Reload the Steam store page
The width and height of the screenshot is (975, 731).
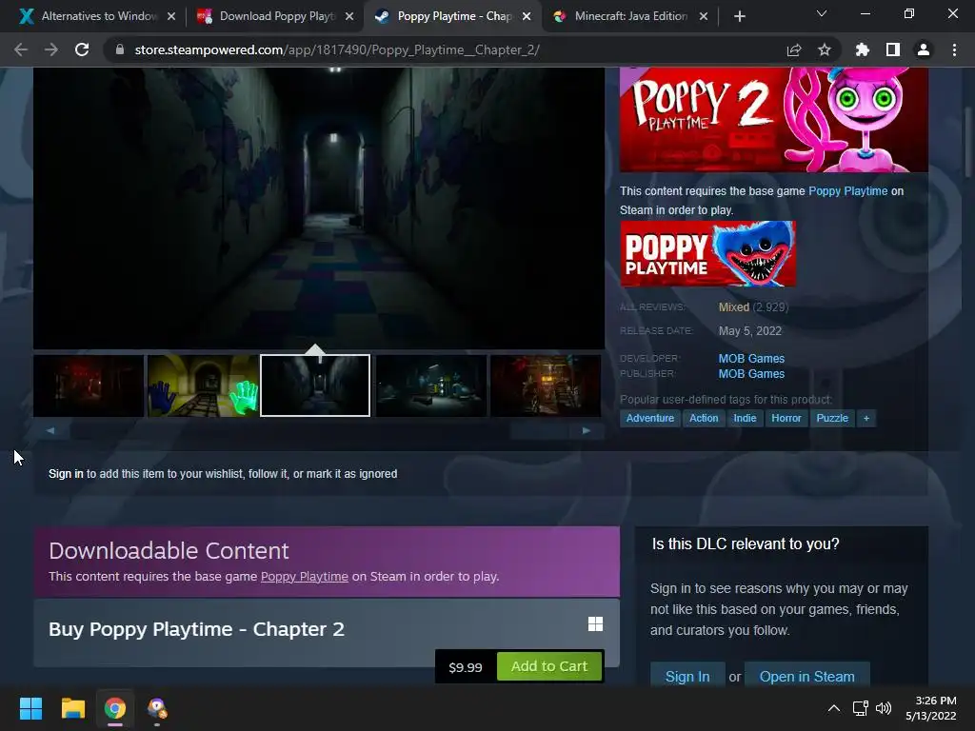click(x=82, y=49)
